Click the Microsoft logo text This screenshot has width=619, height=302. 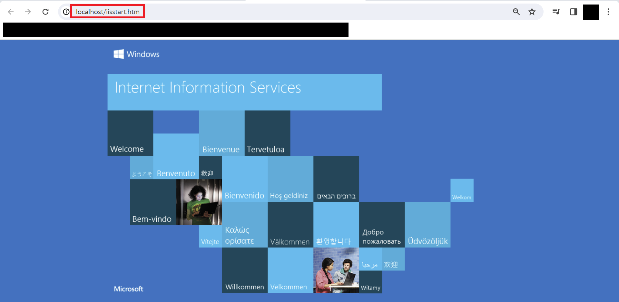(x=129, y=289)
